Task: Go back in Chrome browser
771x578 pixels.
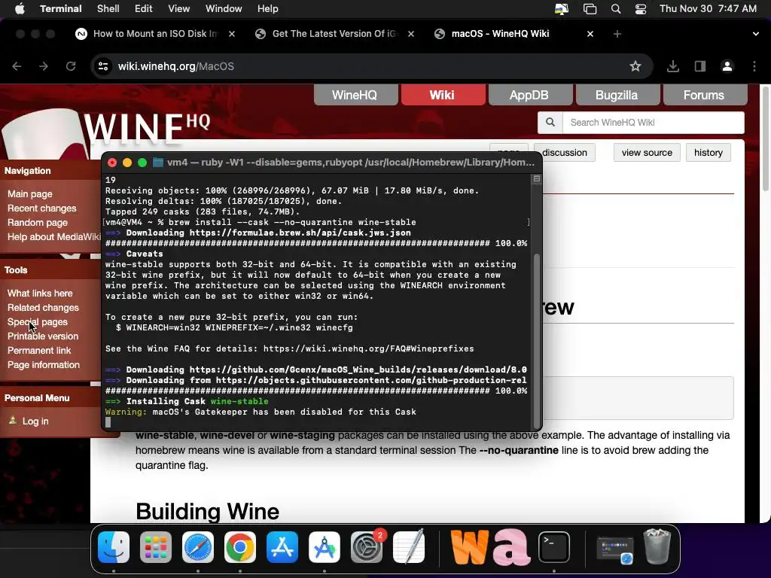Action: tap(17, 66)
